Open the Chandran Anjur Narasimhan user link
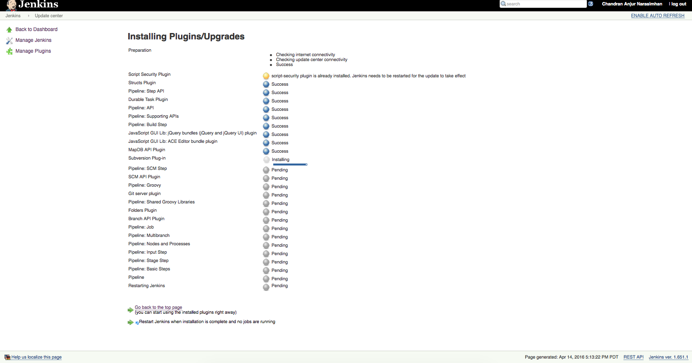 tap(632, 4)
